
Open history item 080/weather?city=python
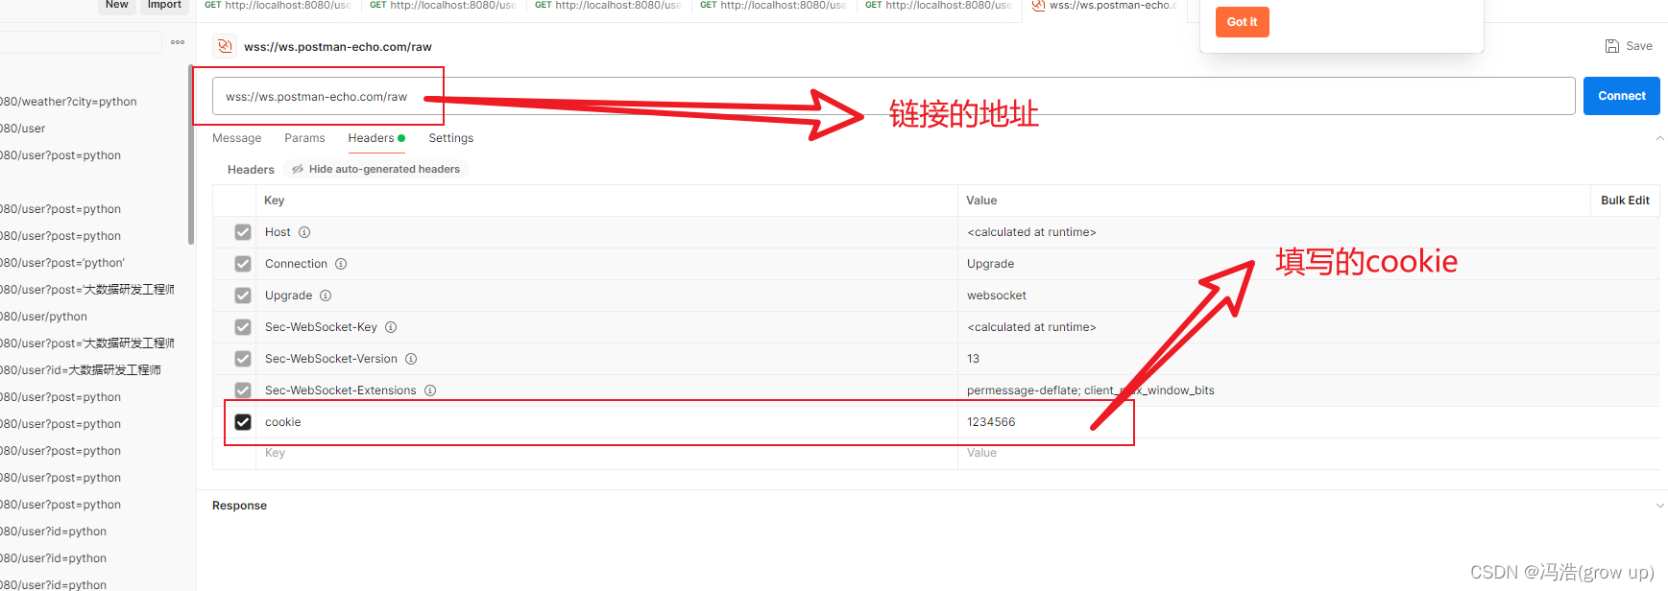(68, 102)
